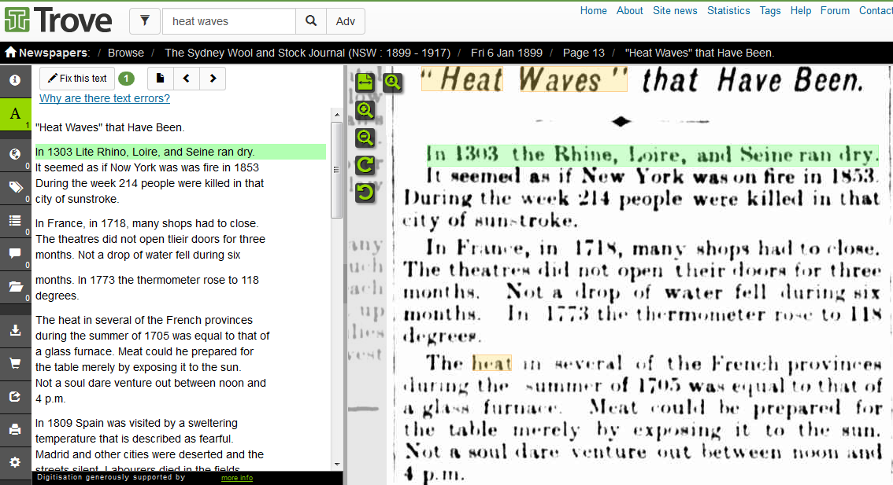Click the zoom out magnifier icon

[365, 138]
